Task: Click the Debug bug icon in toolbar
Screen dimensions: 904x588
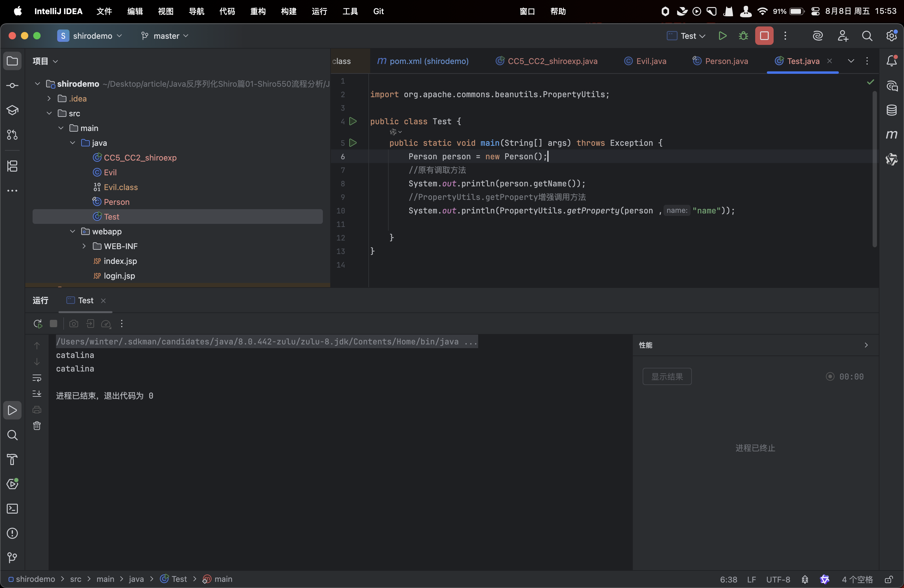Action: coord(743,36)
